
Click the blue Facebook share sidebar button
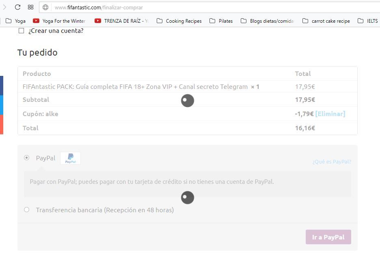2,86
